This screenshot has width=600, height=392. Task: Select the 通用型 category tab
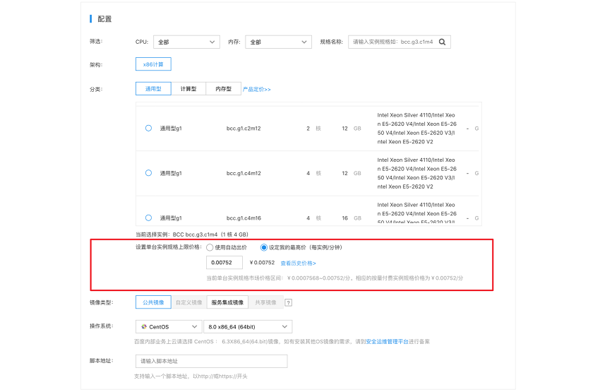[x=153, y=89]
